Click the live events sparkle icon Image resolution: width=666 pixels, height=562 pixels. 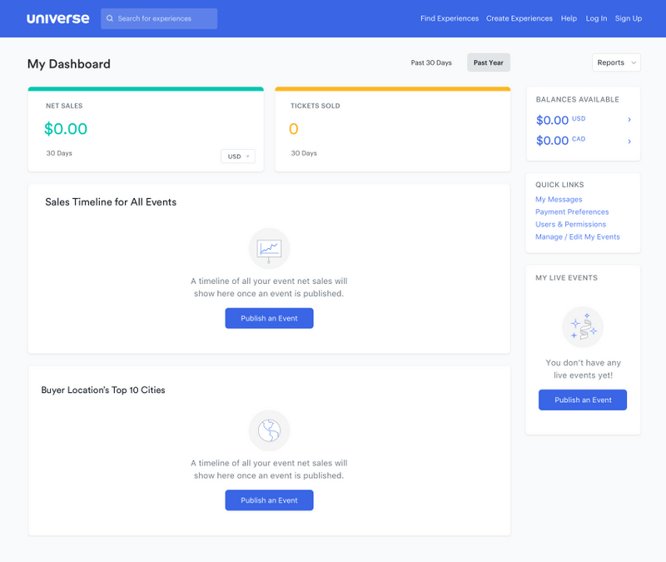582,326
